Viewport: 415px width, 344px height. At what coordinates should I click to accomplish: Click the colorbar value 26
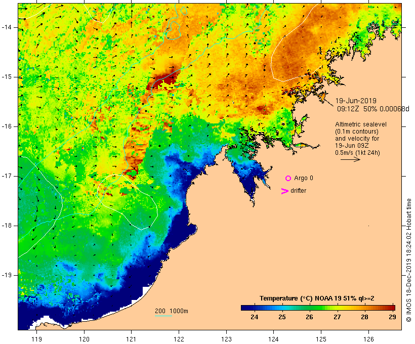tap(309, 317)
